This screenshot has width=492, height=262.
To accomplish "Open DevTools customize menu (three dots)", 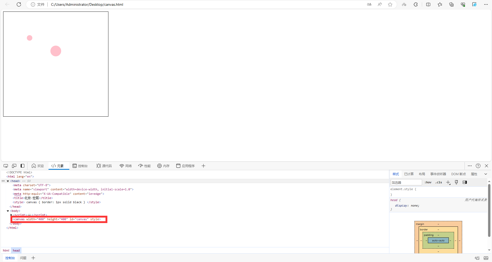I will (470, 166).
